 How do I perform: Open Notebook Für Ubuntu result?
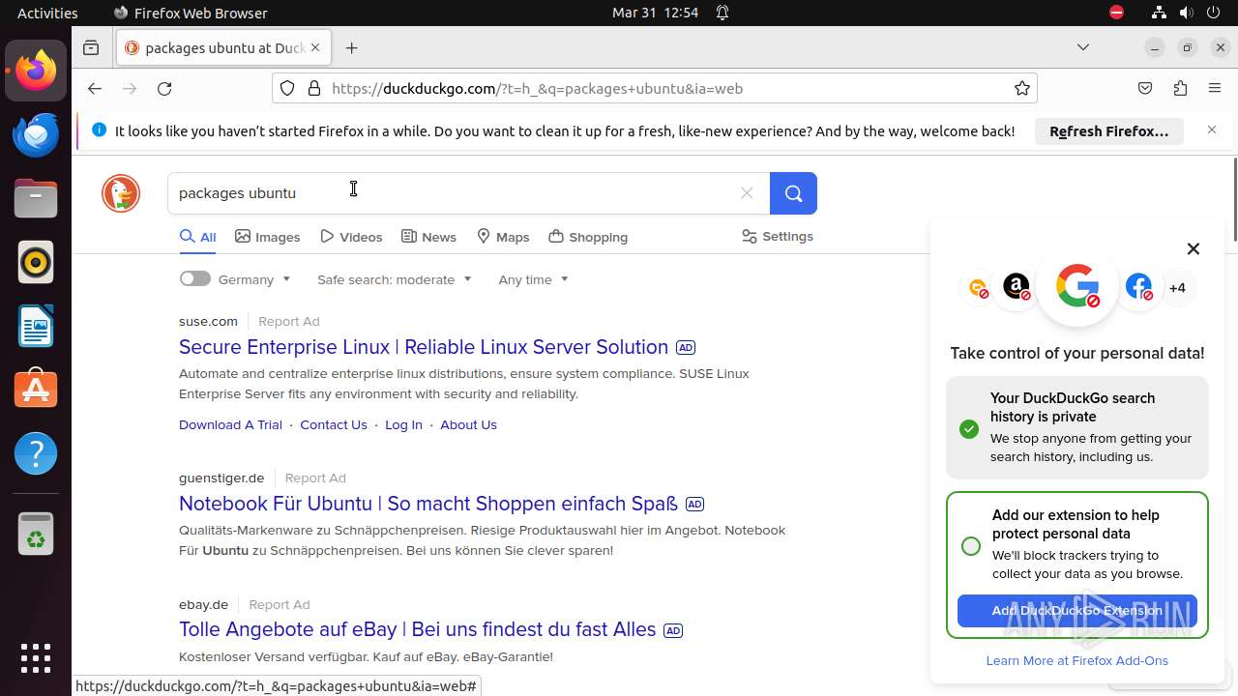click(x=428, y=504)
